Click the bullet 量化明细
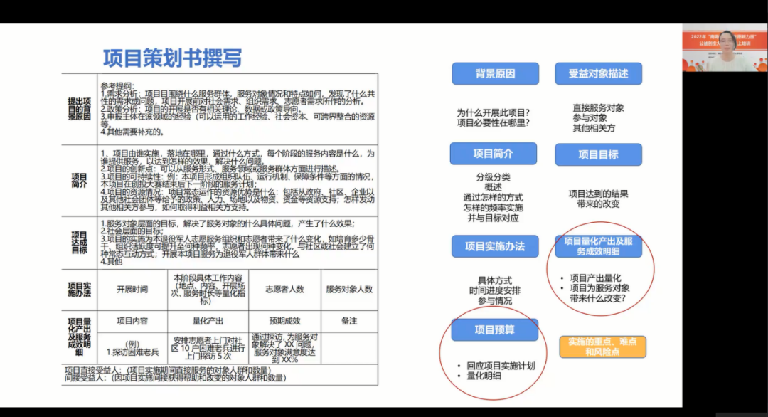Viewport: 768px width, 417px height. coord(484,376)
